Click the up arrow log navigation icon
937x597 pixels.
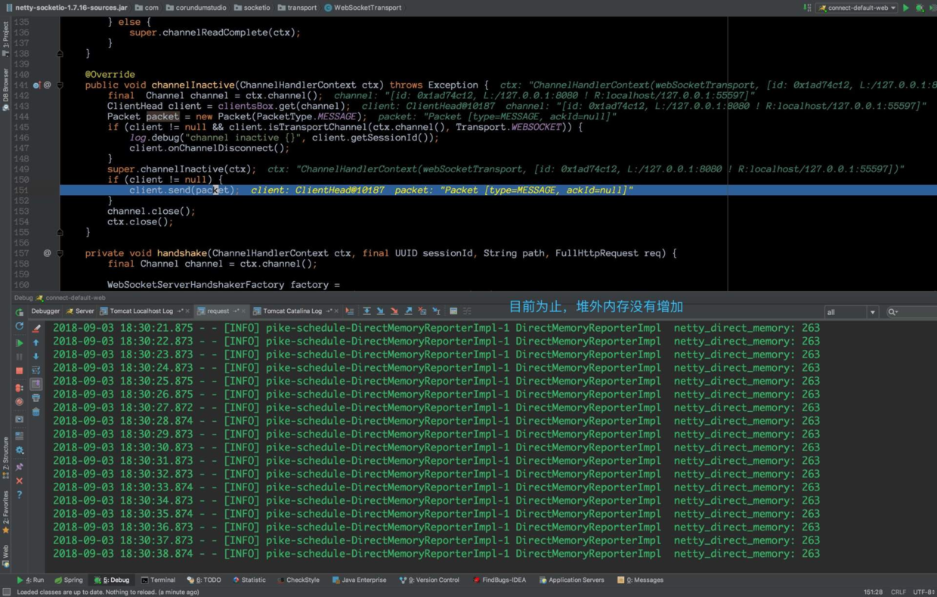tap(36, 343)
